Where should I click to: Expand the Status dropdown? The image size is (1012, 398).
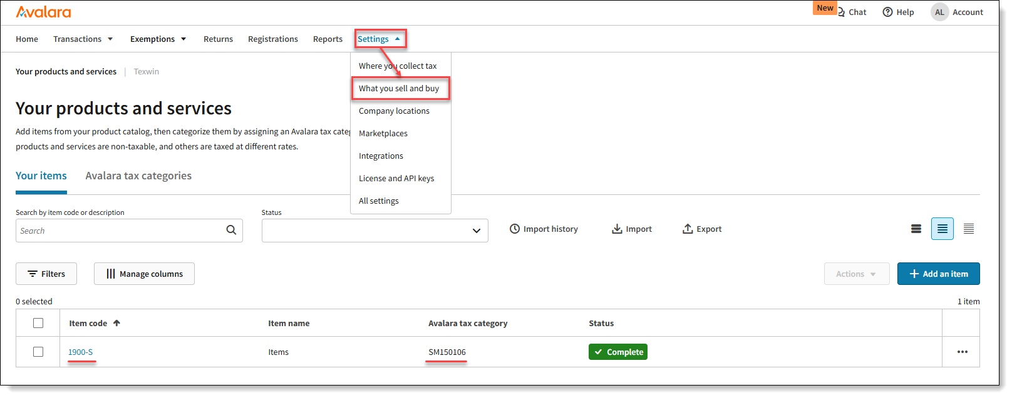374,231
